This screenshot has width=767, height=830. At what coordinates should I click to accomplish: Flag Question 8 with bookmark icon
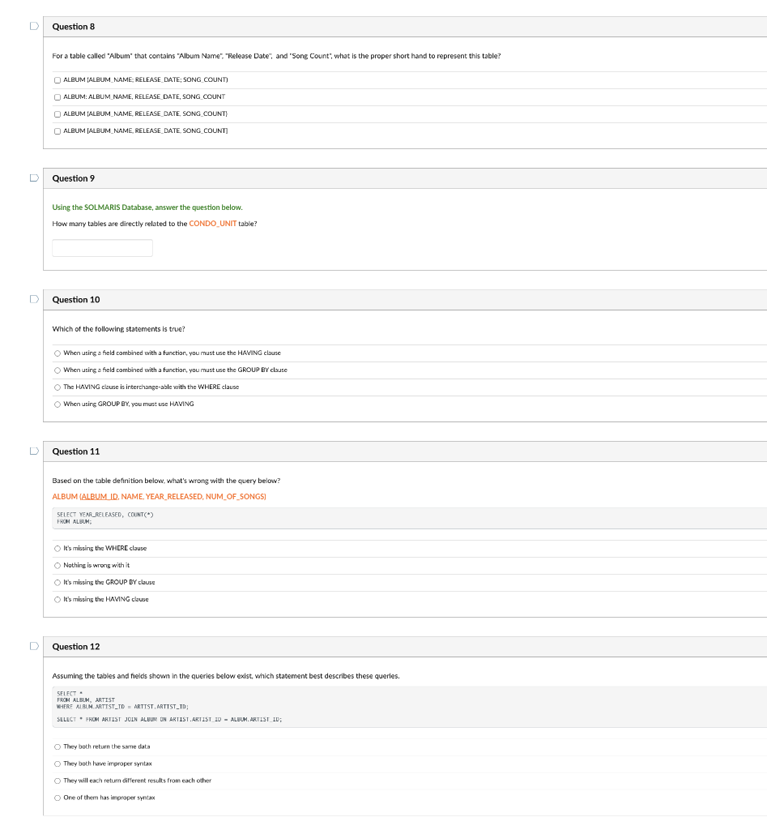pos(34,26)
